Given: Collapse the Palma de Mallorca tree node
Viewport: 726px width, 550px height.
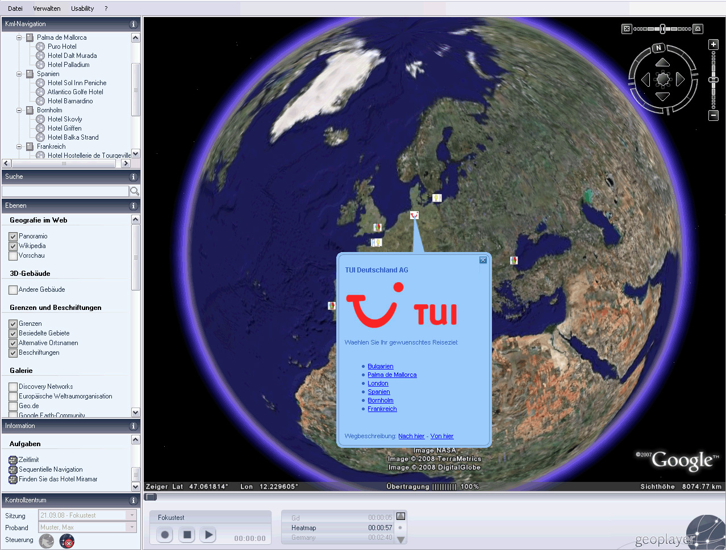Looking at the screenshot, I should click(x=19, y=37).
